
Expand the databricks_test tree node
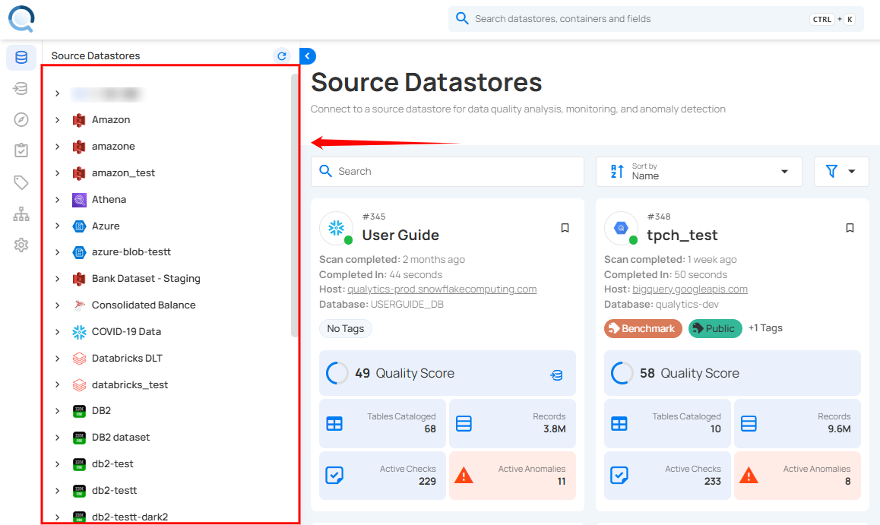[57, 384]
